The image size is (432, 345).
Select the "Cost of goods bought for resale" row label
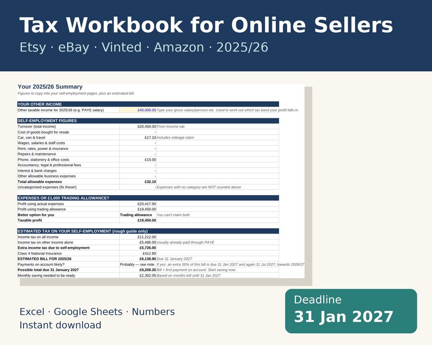[44, 132]
